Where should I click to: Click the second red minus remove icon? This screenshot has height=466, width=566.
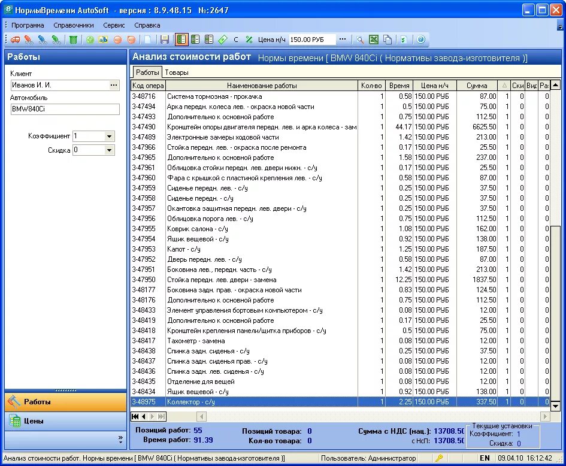(x=132, y=40)
